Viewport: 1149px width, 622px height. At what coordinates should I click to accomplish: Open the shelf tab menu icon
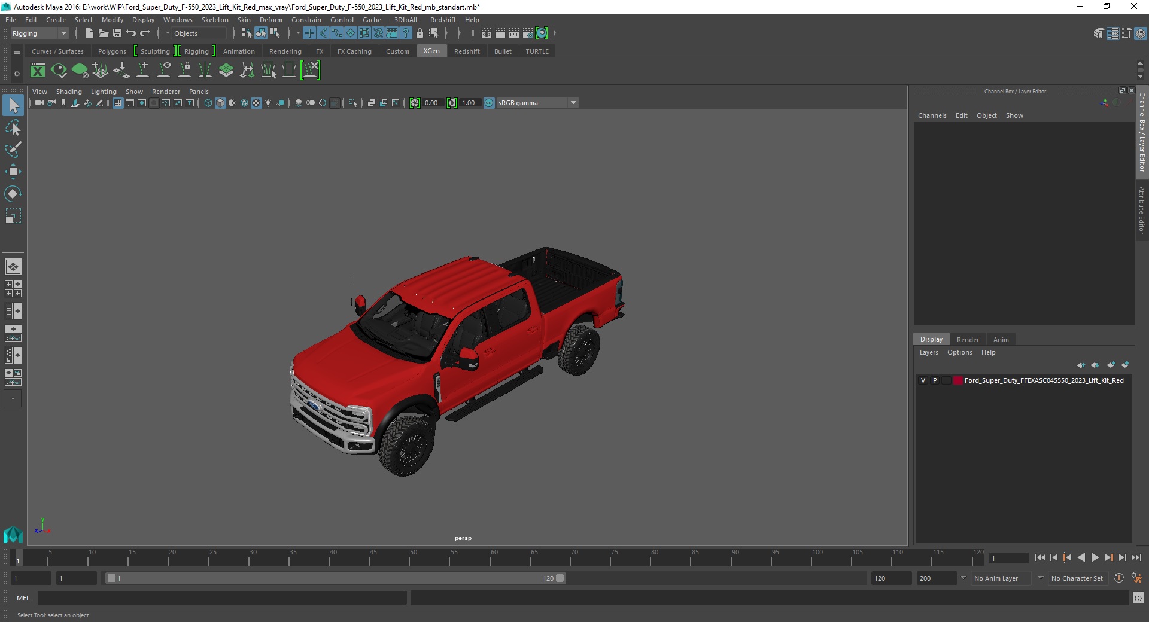[x=17, y=52]
